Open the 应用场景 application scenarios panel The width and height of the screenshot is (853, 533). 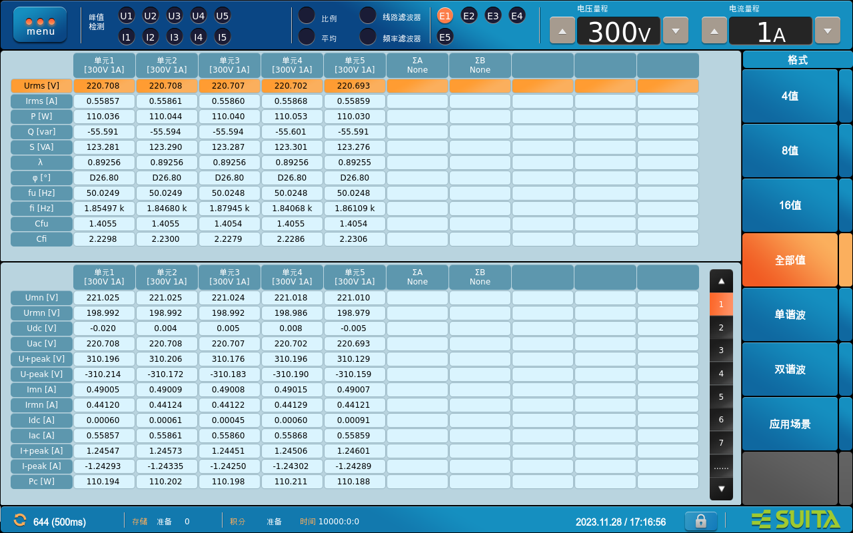pos(789,423)
